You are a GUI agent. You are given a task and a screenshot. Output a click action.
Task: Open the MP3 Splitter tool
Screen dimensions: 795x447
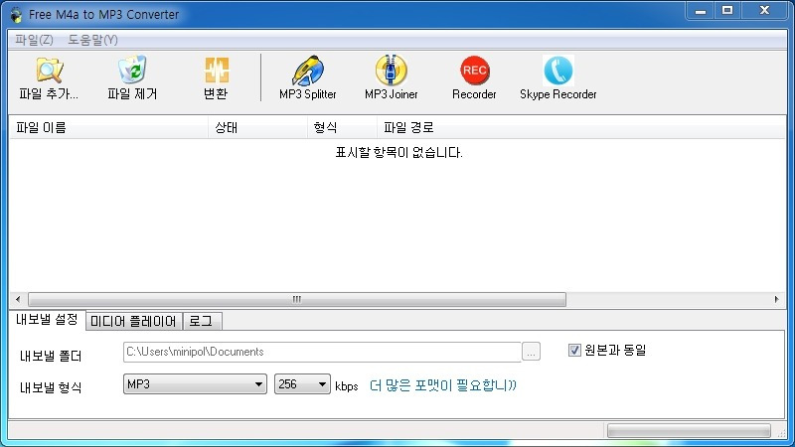308,77
